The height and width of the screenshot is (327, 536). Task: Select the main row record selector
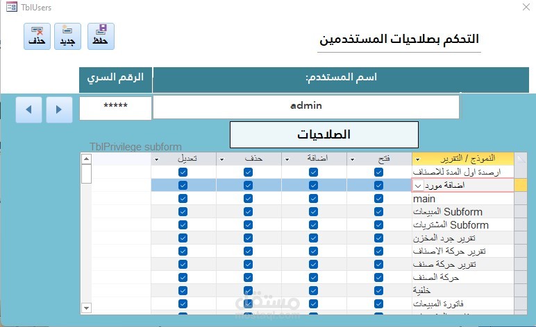520,198
